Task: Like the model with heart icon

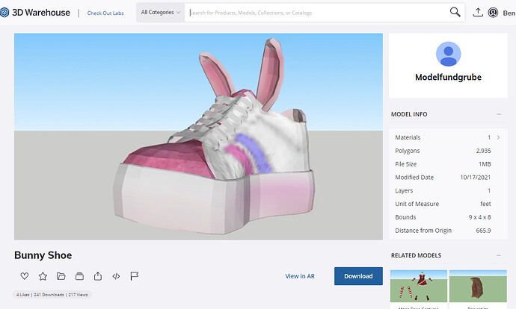Action: (x=25, y=276)
